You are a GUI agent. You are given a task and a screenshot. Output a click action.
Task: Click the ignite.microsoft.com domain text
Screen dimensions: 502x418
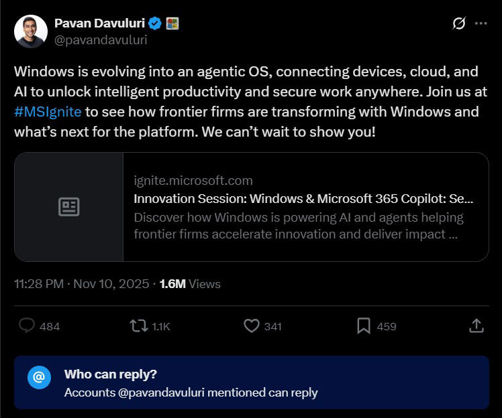[x=193, y=180]
